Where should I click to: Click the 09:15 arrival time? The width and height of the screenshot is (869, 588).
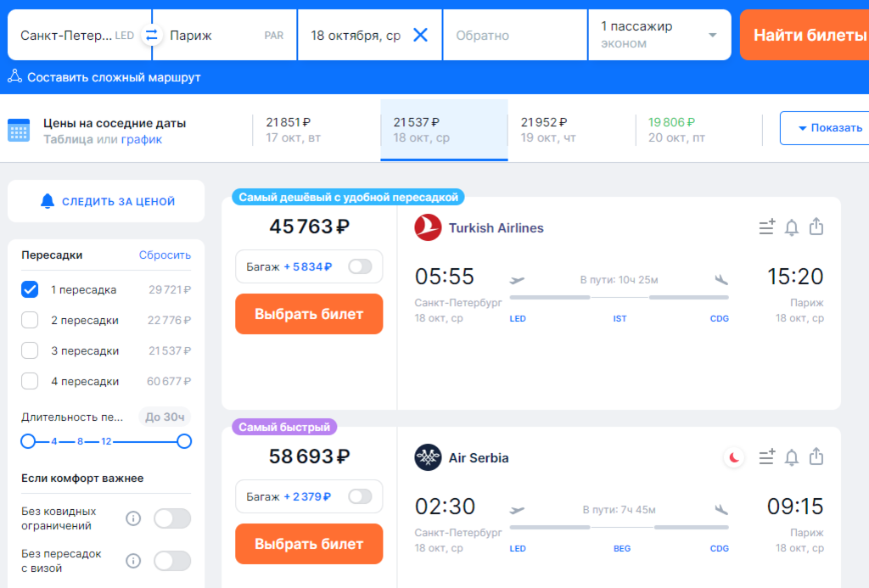[x=795, y=507]
